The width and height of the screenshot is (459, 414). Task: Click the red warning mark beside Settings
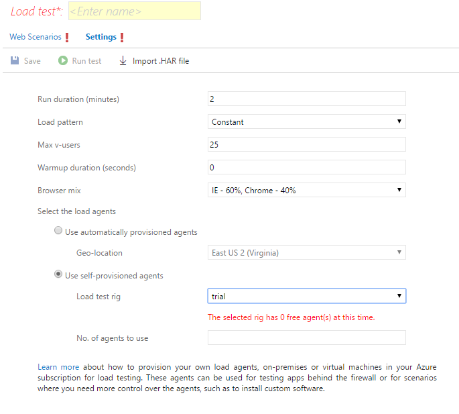point(122,37)
